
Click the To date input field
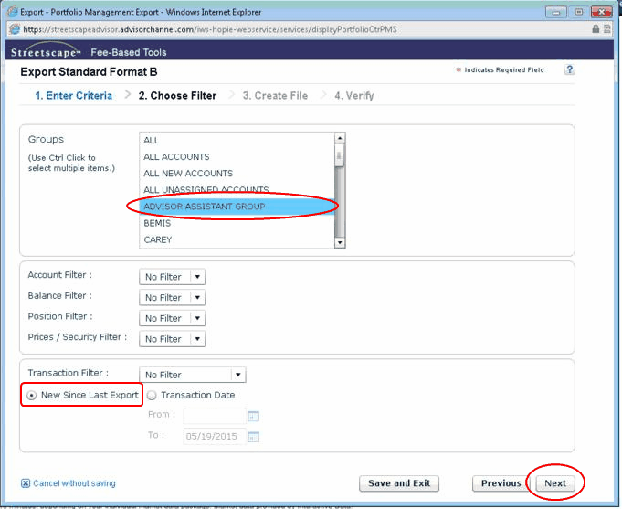(214, 437)
